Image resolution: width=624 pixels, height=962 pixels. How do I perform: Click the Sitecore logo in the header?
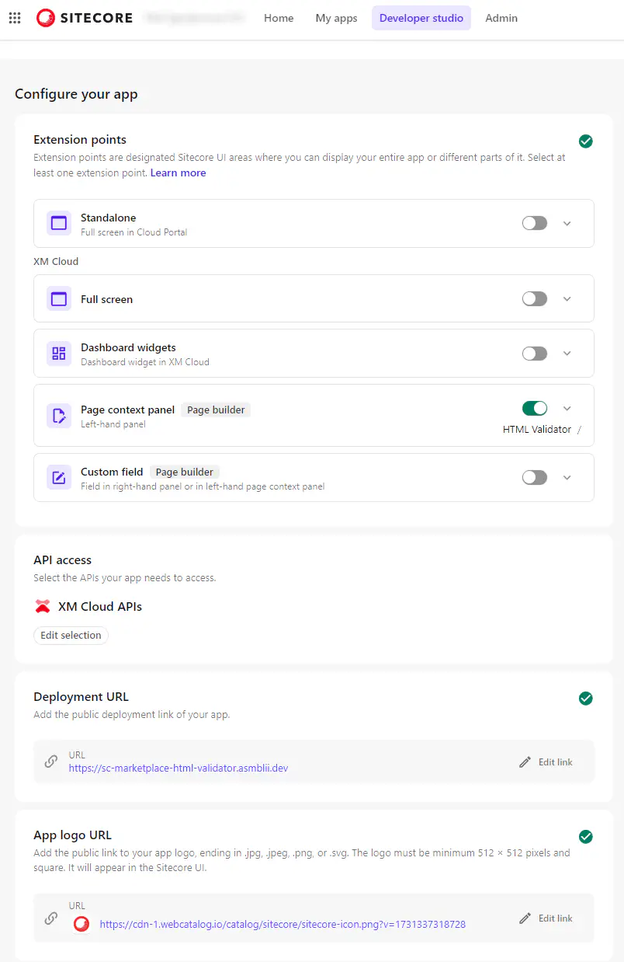[85, 18]
